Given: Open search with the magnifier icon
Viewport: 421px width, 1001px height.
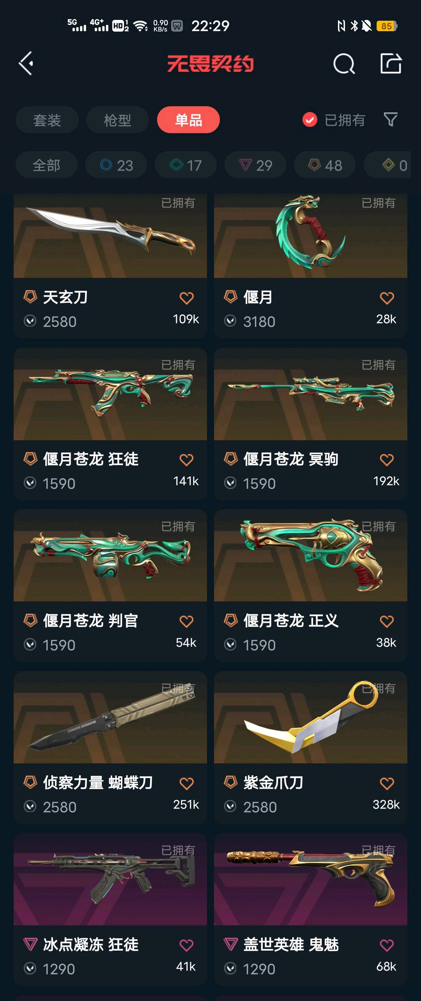Looking at the screenshot, I should tap(344, 64).
